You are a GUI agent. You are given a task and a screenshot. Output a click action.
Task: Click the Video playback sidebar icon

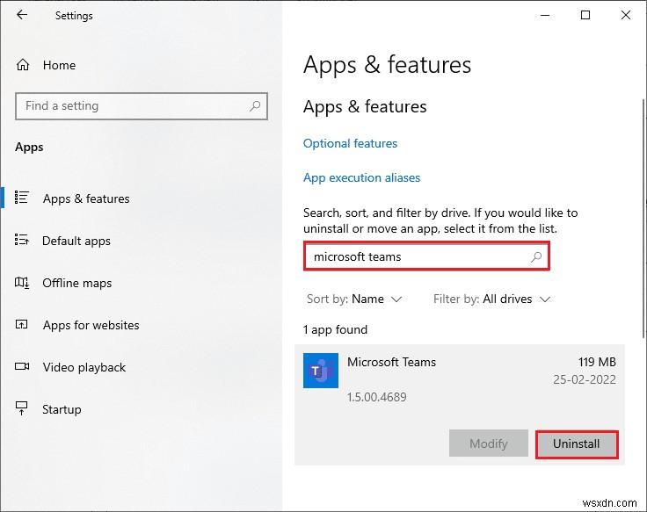23,367
